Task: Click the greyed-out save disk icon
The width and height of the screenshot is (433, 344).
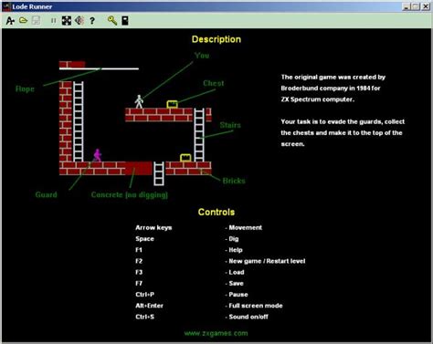Action: click(x=36, y=21)
